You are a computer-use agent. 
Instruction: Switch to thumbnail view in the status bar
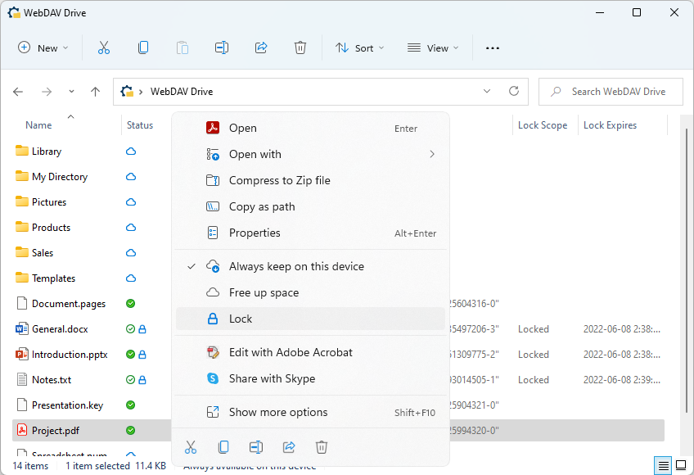tap(680, 464)
